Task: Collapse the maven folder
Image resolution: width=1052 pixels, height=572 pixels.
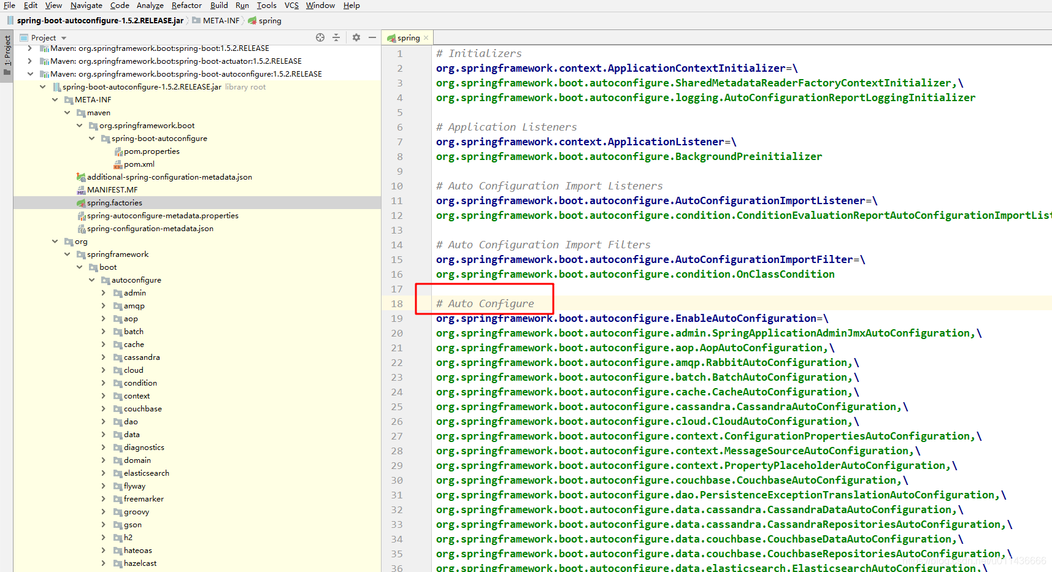Action: pyautogui.click(x=67, y=113)
